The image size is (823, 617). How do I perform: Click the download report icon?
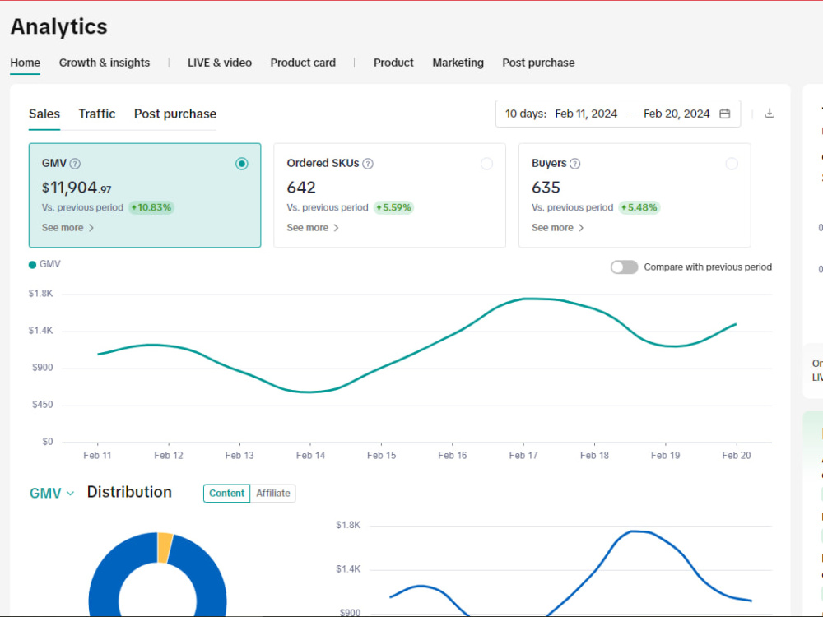(x=769, y=114)
